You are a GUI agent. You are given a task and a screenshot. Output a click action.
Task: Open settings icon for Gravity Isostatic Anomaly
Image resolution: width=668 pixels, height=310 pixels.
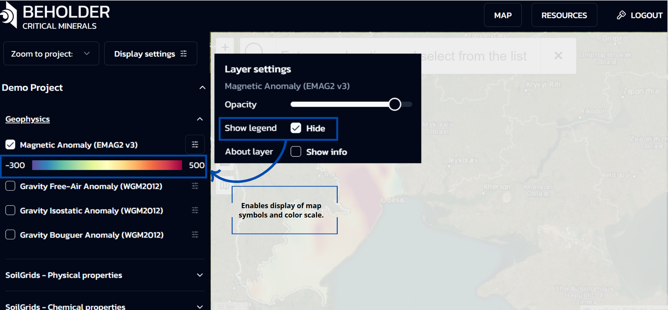click(x=195, y=210)
